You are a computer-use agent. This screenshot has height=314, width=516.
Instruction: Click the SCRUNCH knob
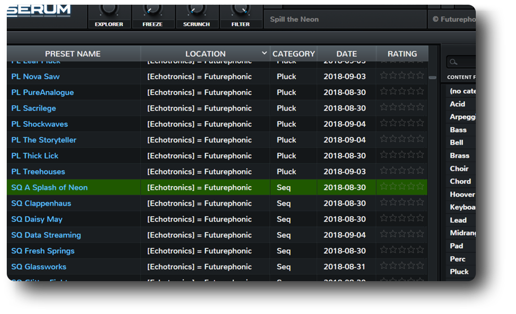(x=197, y=9)
